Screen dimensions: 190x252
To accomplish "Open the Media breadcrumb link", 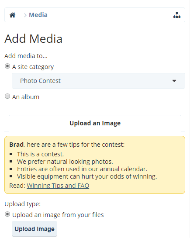I will [x=38, y=15].
